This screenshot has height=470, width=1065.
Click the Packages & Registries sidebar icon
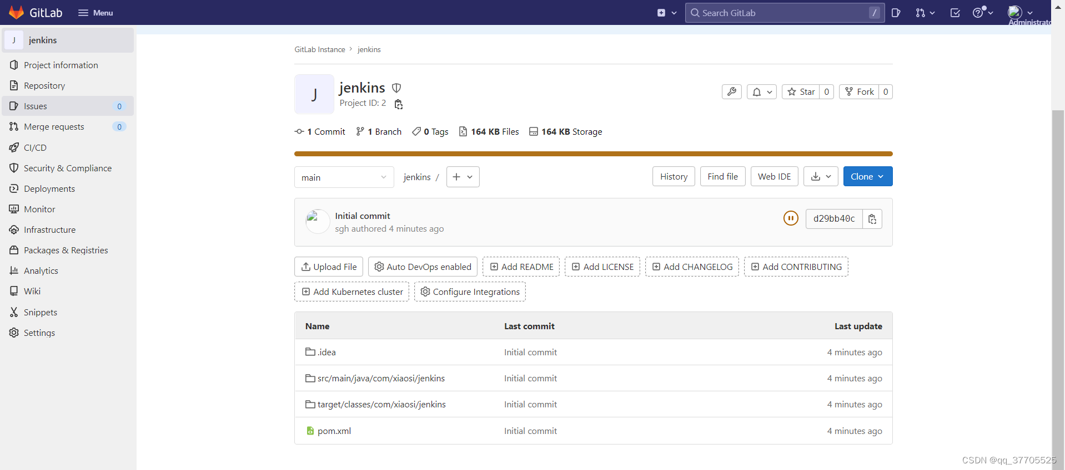(14, 250)
